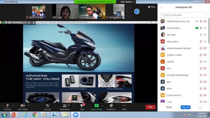Image resolution: width=210 pixels, height=118 pixels.
Task: Open the media player taskbar icon
Action: pyautogui.click(x=45, y=115)
